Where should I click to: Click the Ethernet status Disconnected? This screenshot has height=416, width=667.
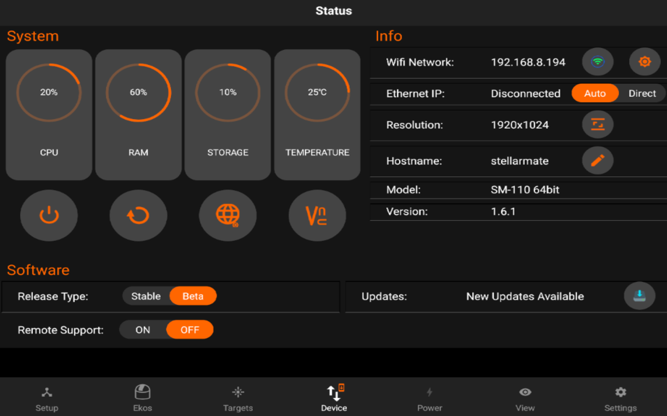tap(525, 94)
